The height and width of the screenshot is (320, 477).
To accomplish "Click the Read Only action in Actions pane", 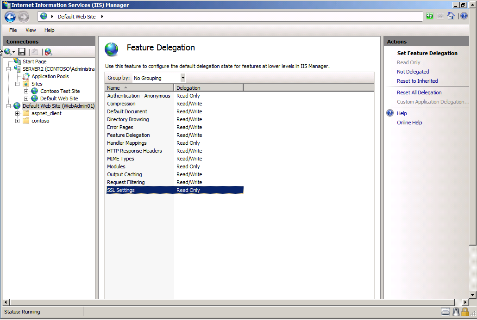I will tap(408, 62).
